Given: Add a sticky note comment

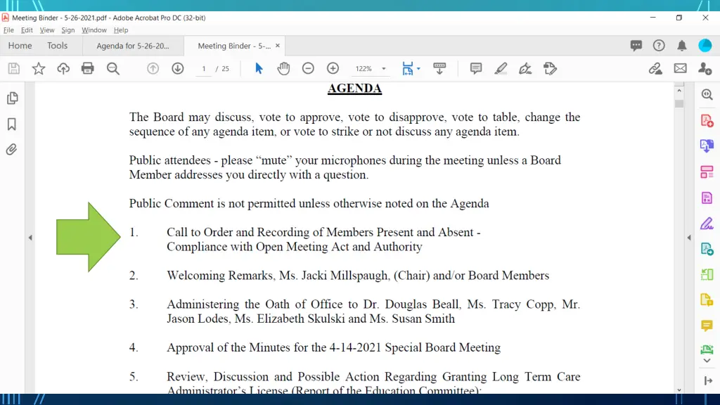Looking at the screenshot, I should [476, 68].
